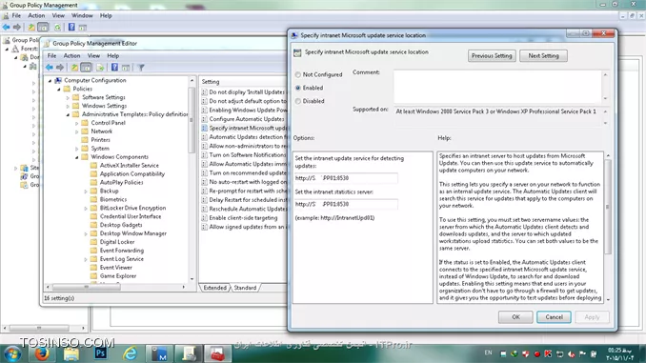The height and width of the screenshot is (363, 646).
Task: Click Back arrow in Group Policy Management toolbar
Action: (6, 28)
